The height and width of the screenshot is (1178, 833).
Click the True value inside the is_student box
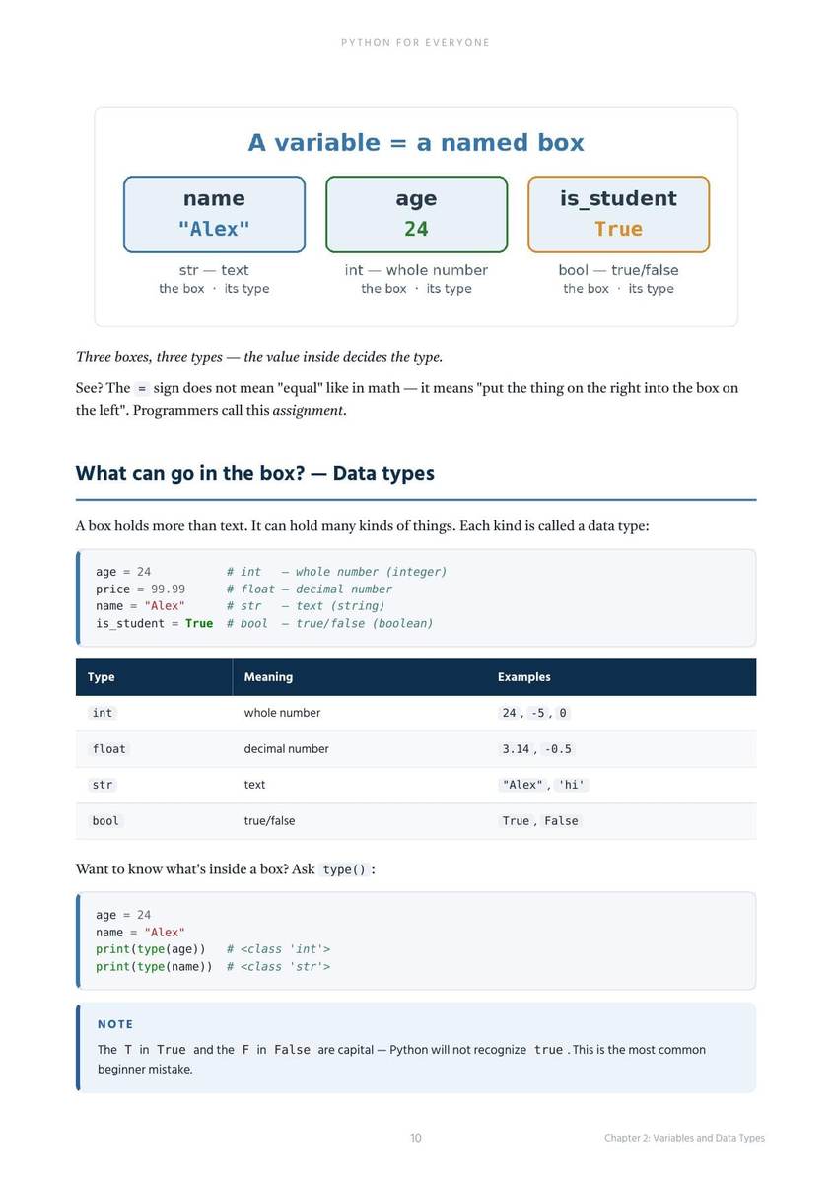(x=618, y=229)
